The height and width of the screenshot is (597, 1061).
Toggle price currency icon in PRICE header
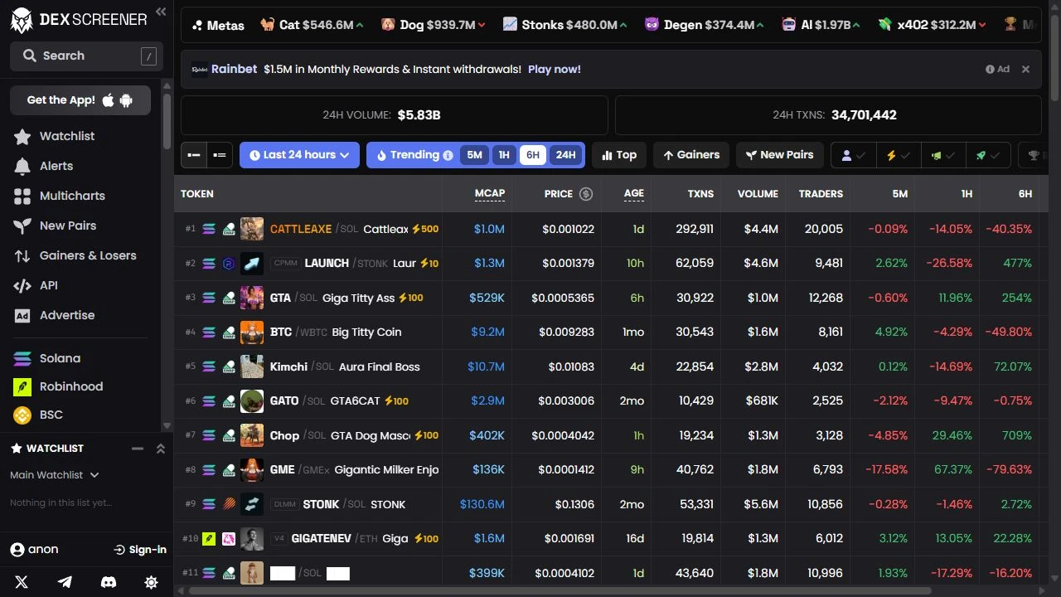coord(586,194)
